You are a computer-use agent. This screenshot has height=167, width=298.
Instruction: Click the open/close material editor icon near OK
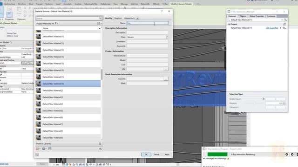pyautogui.click(x=37, y=154)
